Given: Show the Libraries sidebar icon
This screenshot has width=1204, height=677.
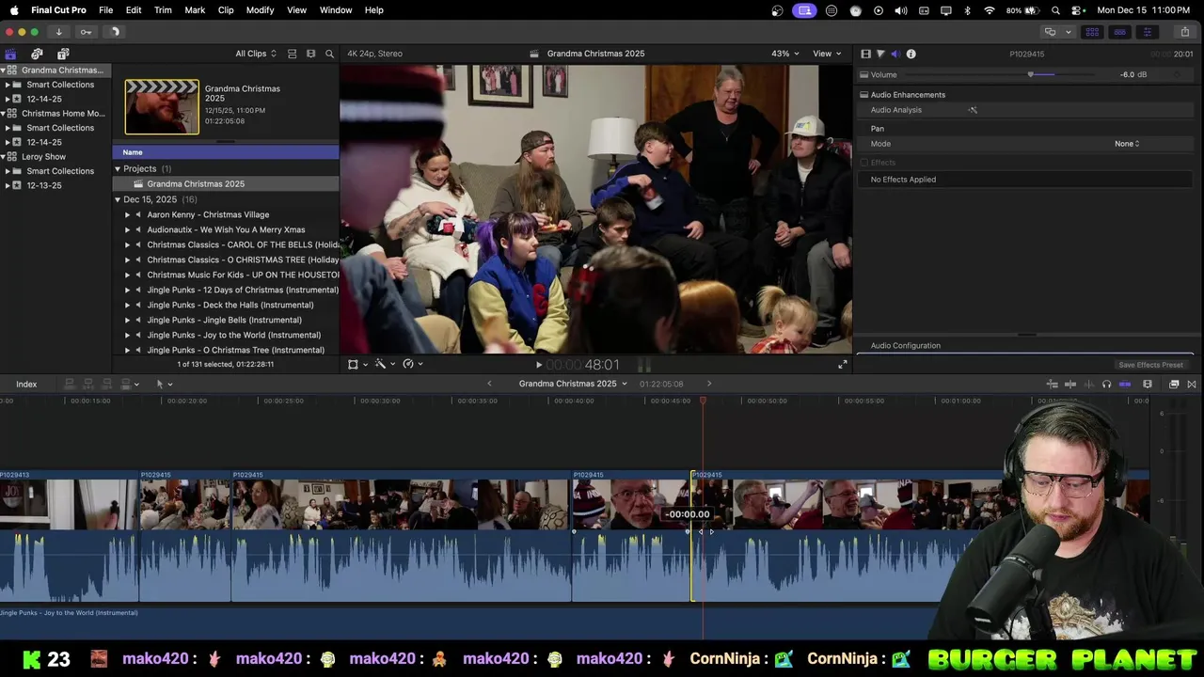Looking at the screenshot, I should pyautogui.click(x=10, y=54).
